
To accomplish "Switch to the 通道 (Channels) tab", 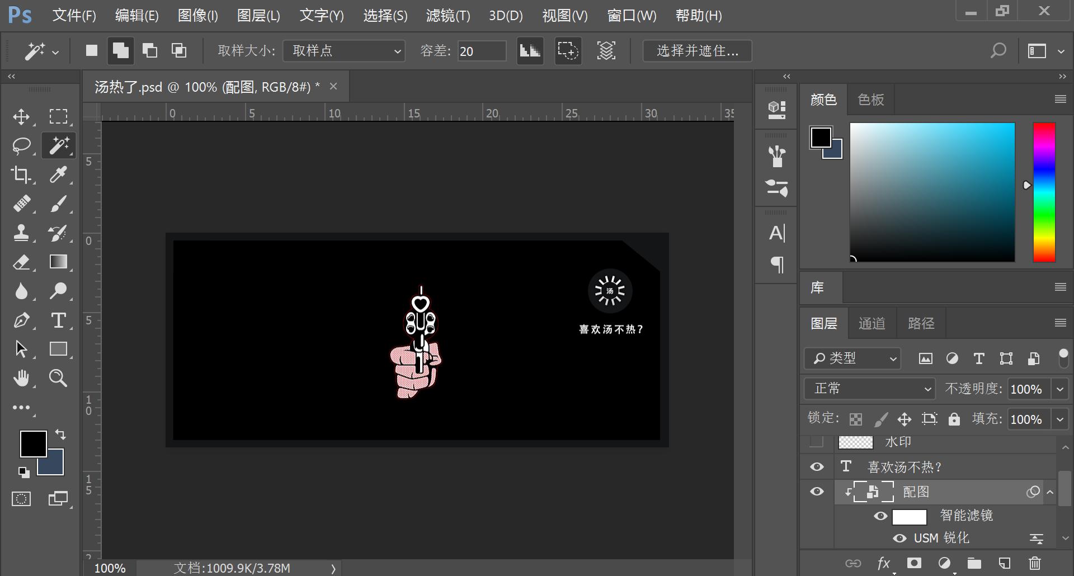I will coord(871,323).
